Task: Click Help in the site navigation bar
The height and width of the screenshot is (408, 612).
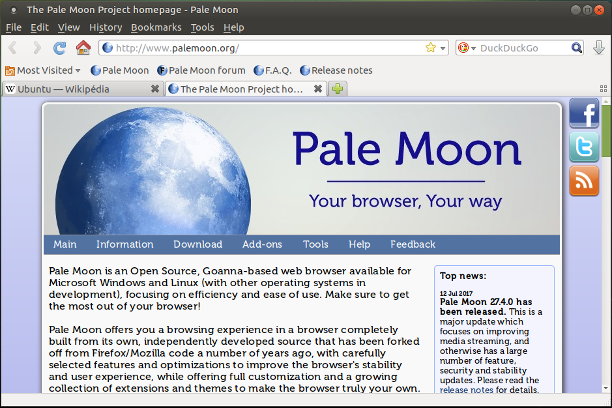Action: (360, 244)
